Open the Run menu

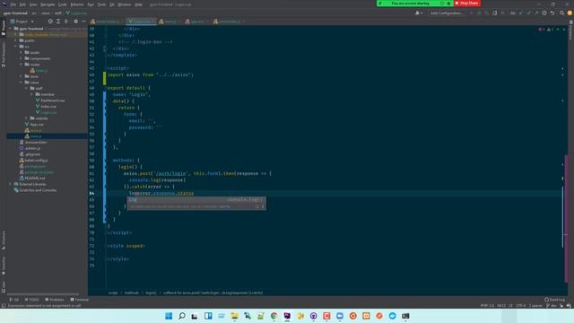point(91,4)
